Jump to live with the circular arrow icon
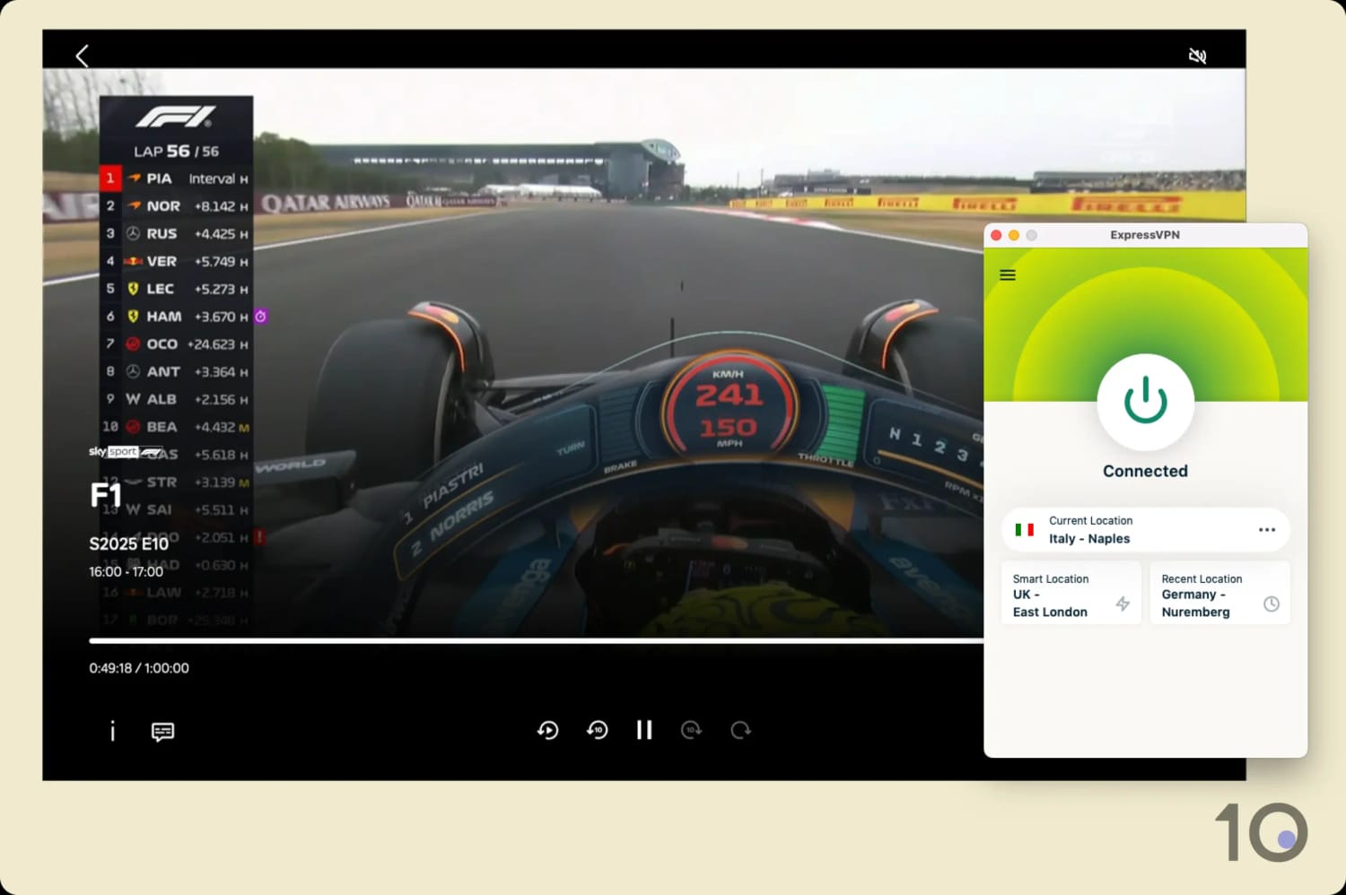The height and width of the screenshot is (895, 1346). pyautogui.click(x=740, y=730)
